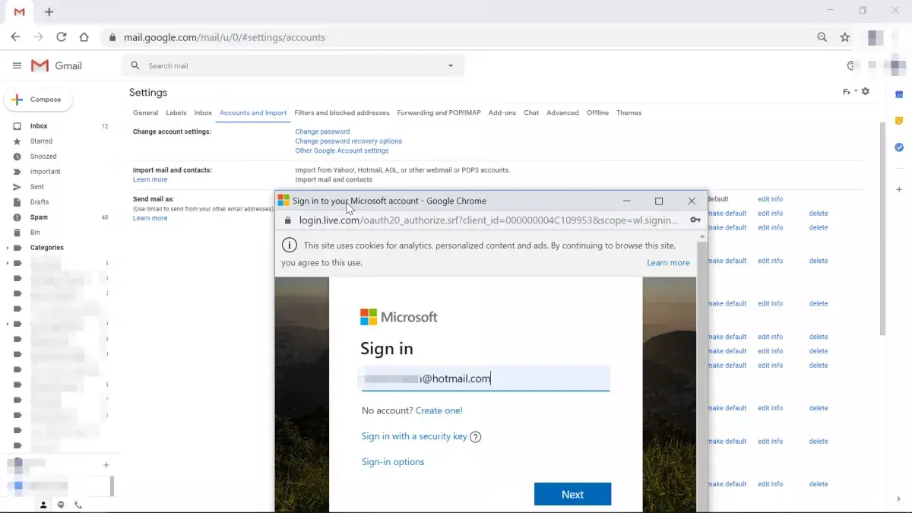The width and height of the screenshot is (912, 513).
Task: Click Learn more under Import mail and contacts
Action: point(150,180)
